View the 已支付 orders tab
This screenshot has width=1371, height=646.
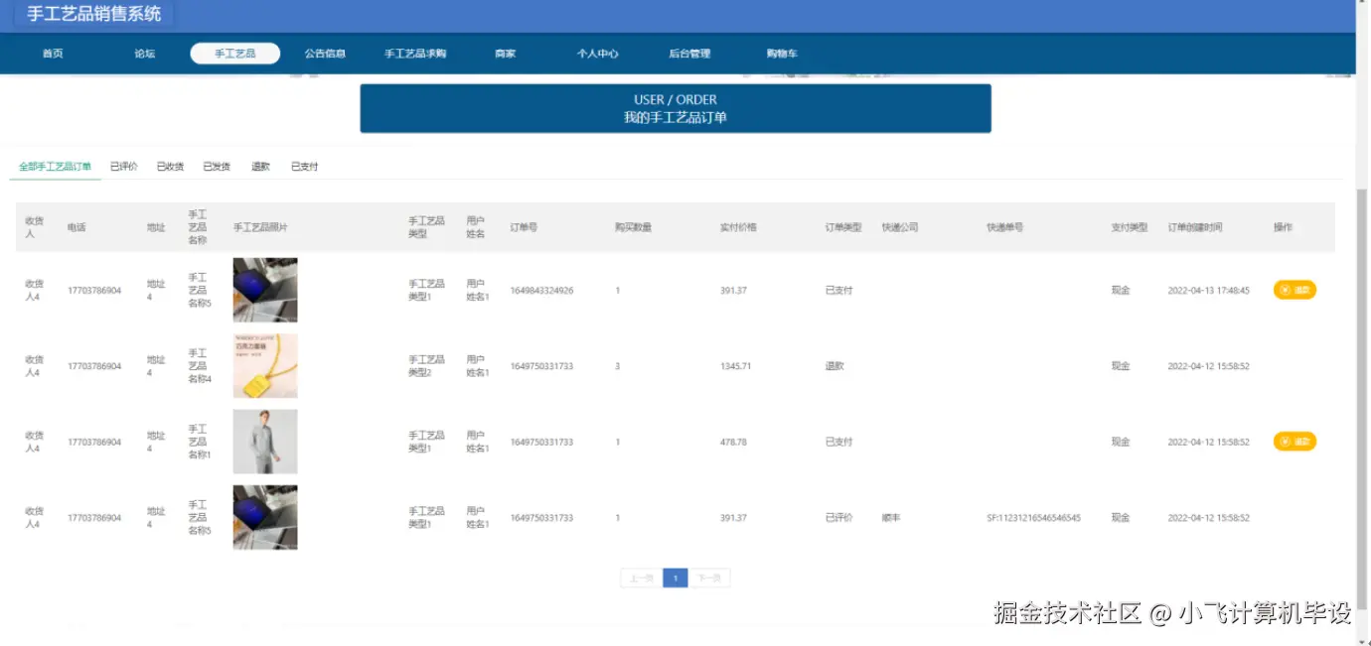pyautogui.click(x=304, y=167)
